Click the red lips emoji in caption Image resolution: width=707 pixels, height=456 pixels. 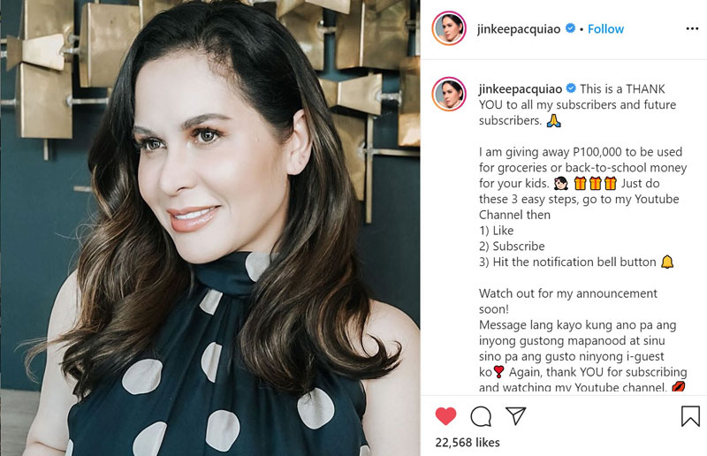pos(678,386)
